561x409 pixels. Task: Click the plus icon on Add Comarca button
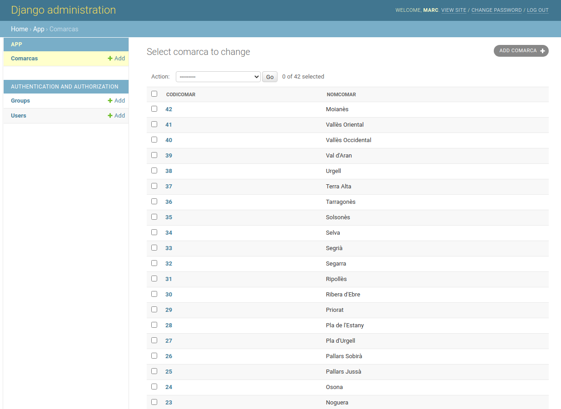tap(542, 51)
